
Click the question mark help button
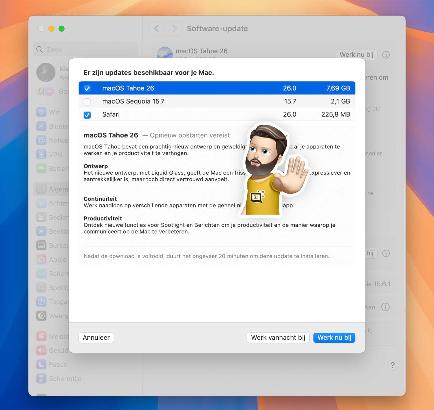point(393,365)
